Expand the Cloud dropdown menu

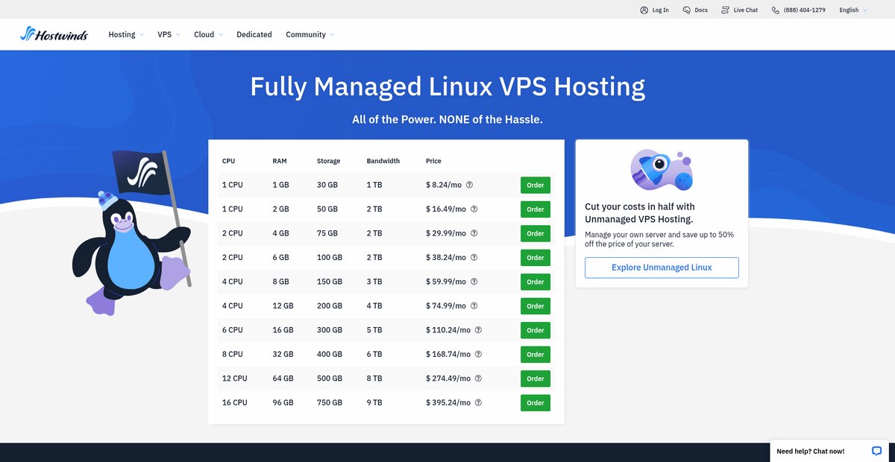pos(208,34)
